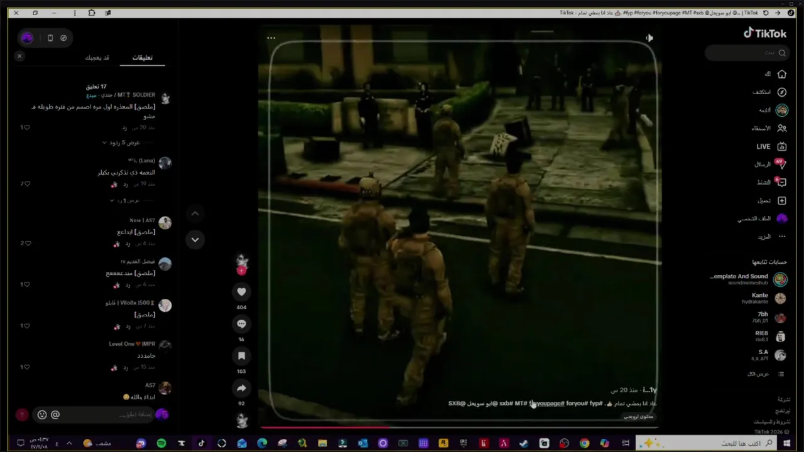Reply to the MT SOLDIER comment
The height and width of the screenshot is (452, 804).
[x=124, y=127]
